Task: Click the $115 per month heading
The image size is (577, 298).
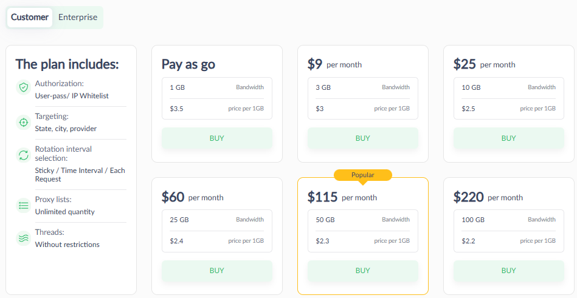Action: click(x=342, y=197)
